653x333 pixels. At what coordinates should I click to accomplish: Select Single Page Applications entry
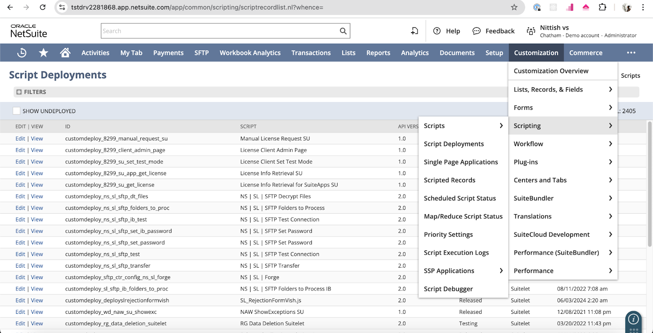pos(461,162)
